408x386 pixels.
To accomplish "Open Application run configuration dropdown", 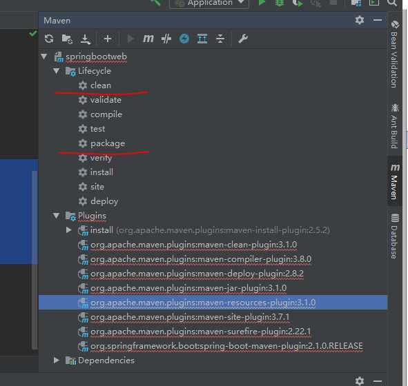I will click(209, 3).
